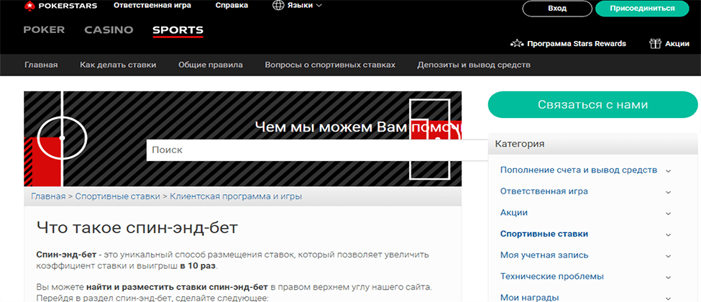Screen dimensions: 701x302
Task: Open Главная in the navigation bar
Action: [41, 65]
